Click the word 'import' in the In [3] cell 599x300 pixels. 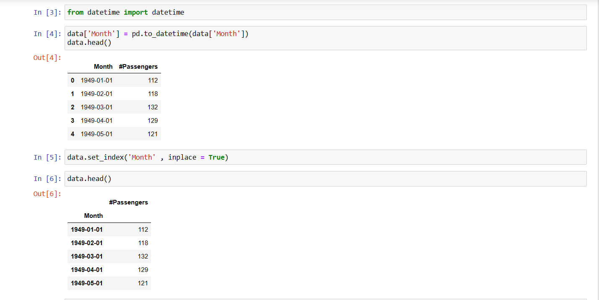136,13
